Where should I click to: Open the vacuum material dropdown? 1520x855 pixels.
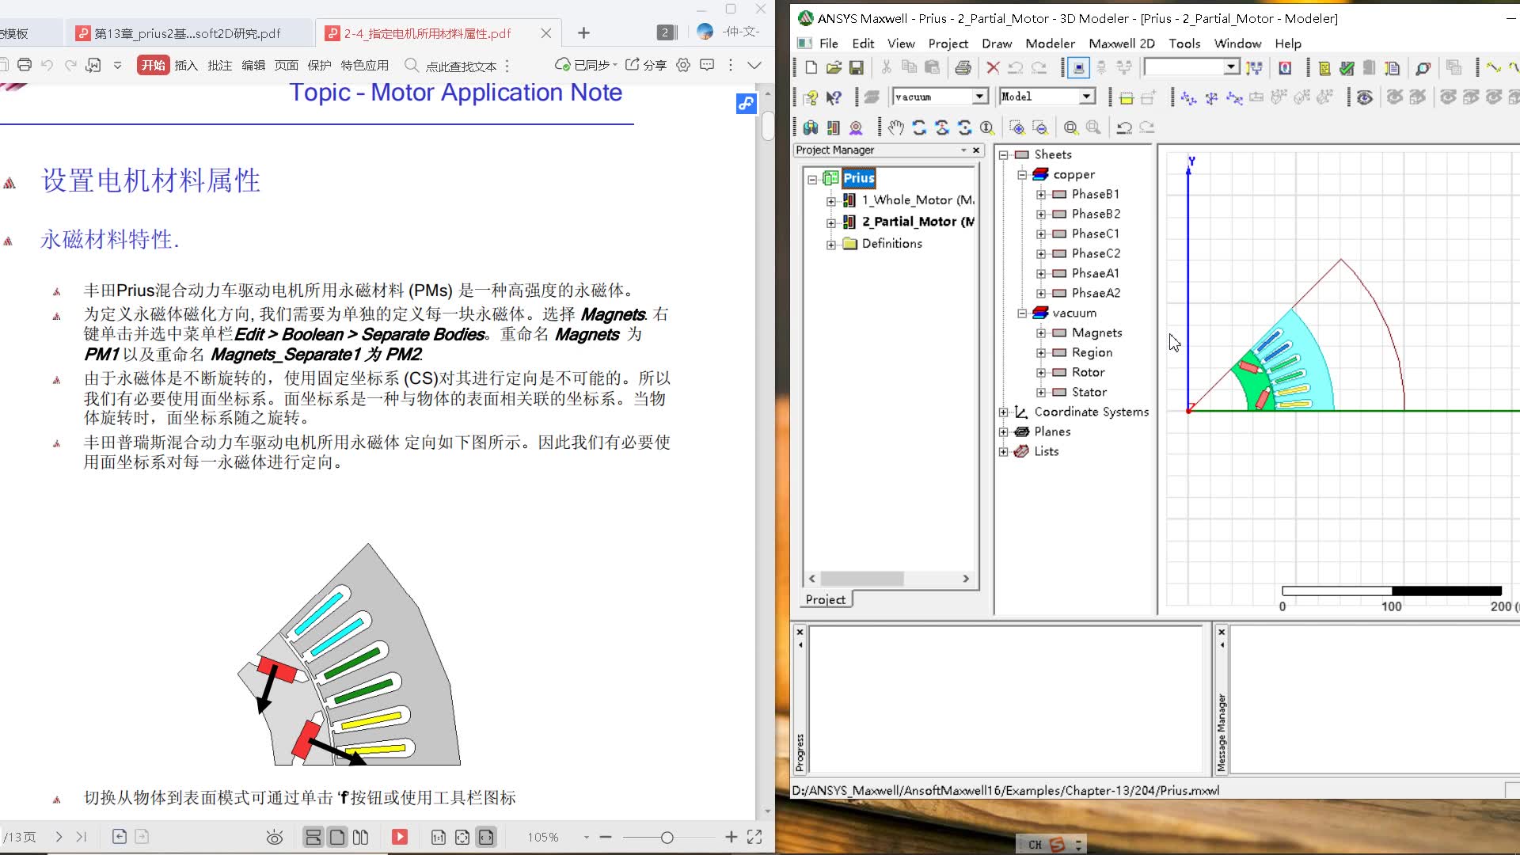980,97
